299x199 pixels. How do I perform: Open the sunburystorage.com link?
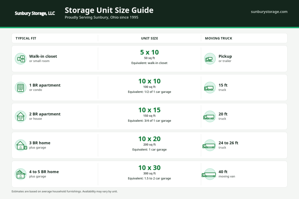coord(269,12)
